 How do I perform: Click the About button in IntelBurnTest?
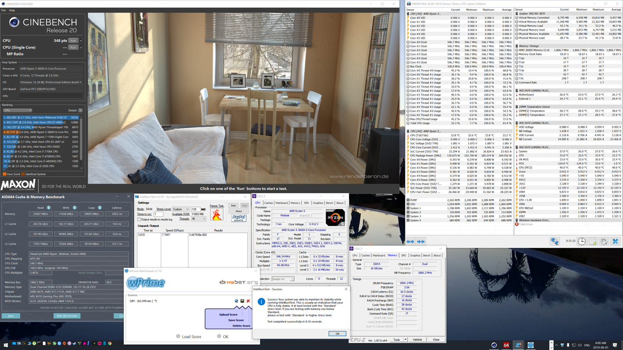coord(238,211)
